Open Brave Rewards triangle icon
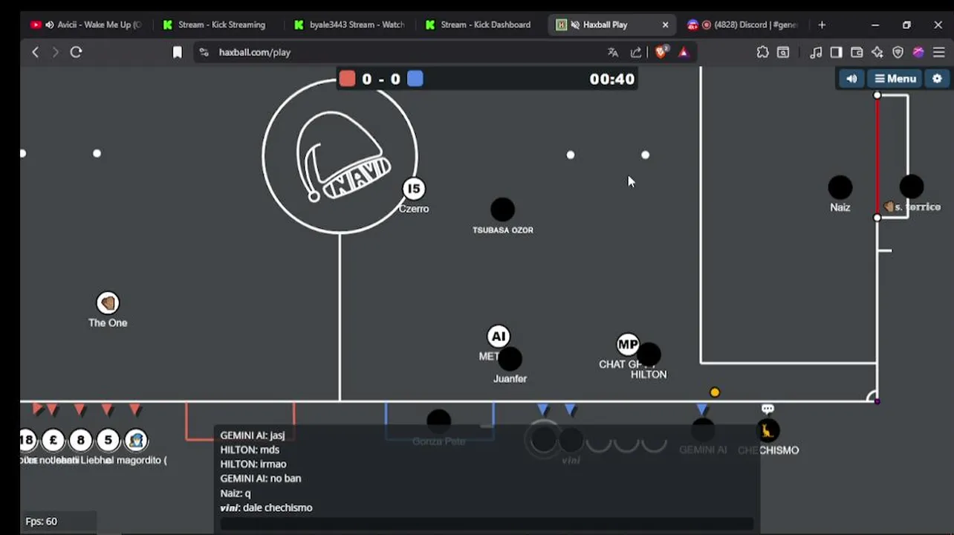The height and width of the screenshot is (535, 954). [x=684, y=52]
